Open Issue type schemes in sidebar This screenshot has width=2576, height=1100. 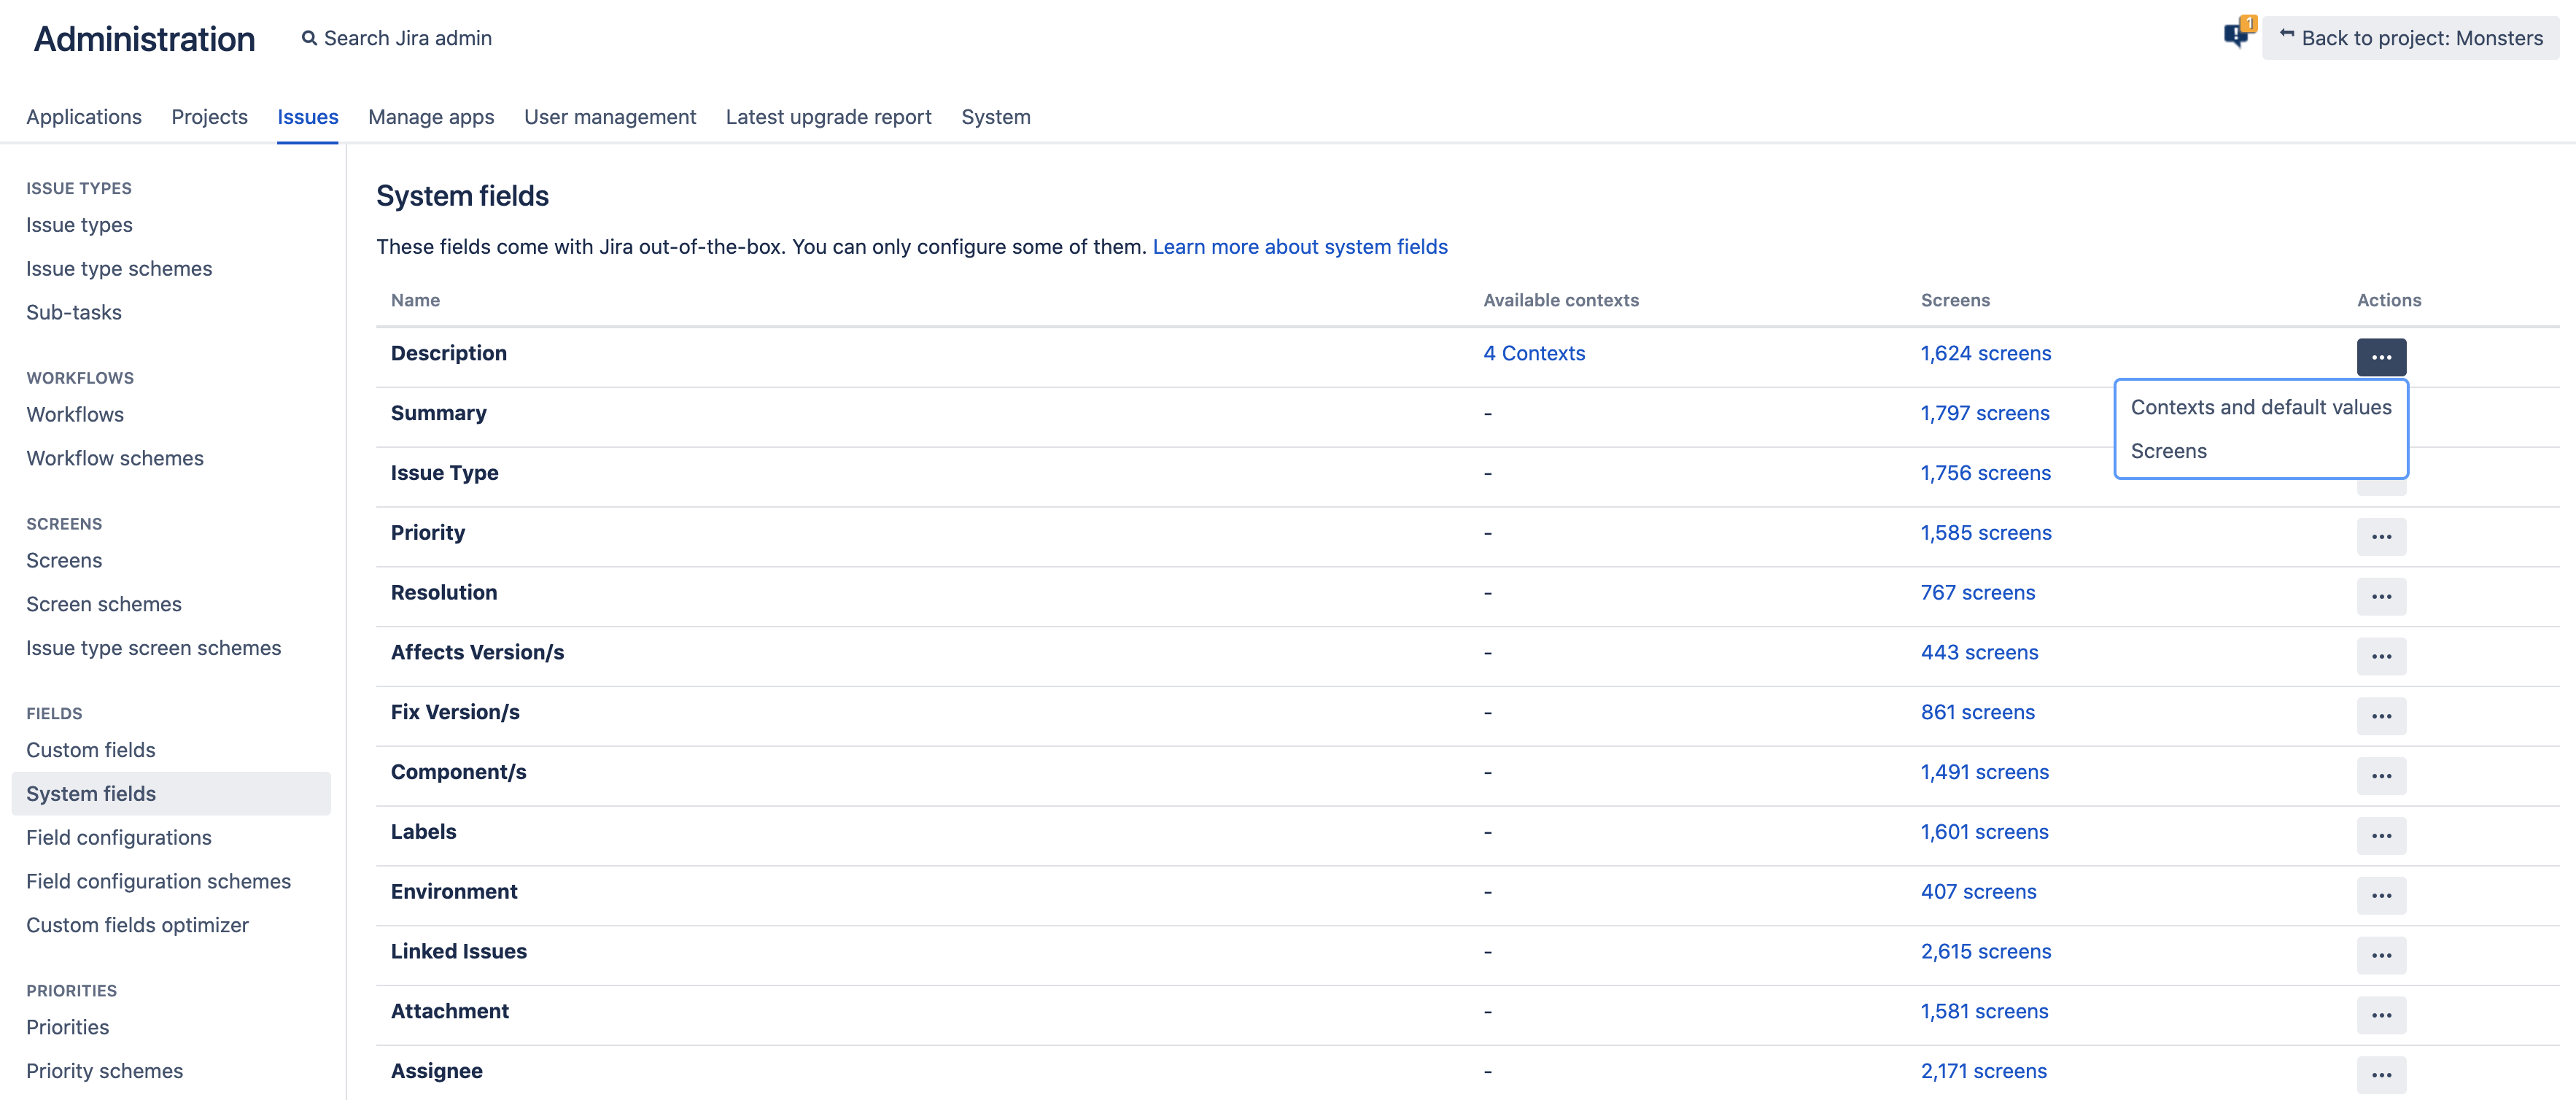coord(119,269)
